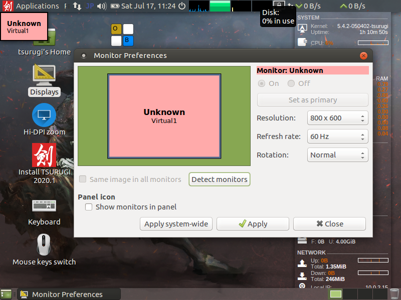401x300 pixels.
Task: Open the Refresh rate 60 Hz dropdown
Action: (x=337, y=136)
